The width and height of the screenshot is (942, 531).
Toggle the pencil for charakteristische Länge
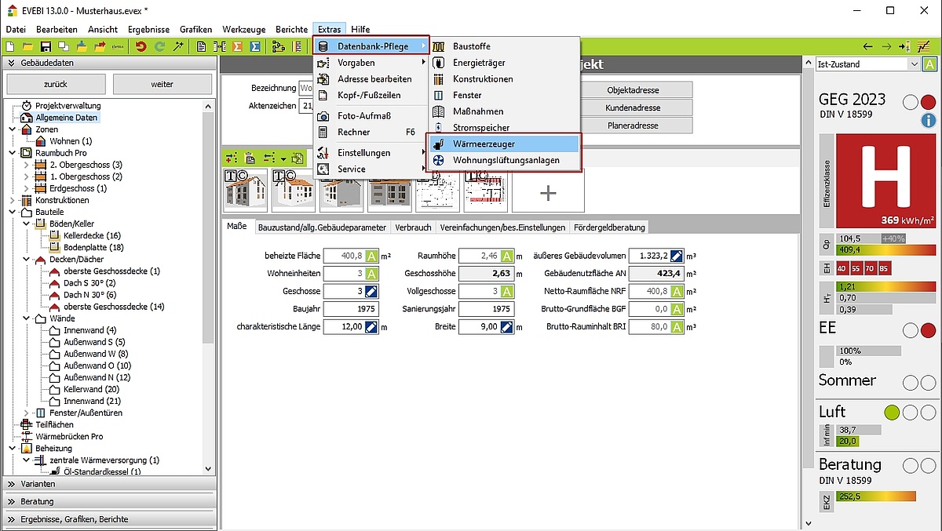coord(372,326)
